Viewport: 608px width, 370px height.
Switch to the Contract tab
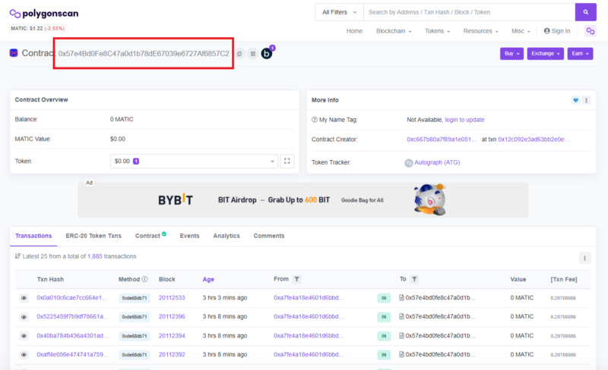[150, 235]
